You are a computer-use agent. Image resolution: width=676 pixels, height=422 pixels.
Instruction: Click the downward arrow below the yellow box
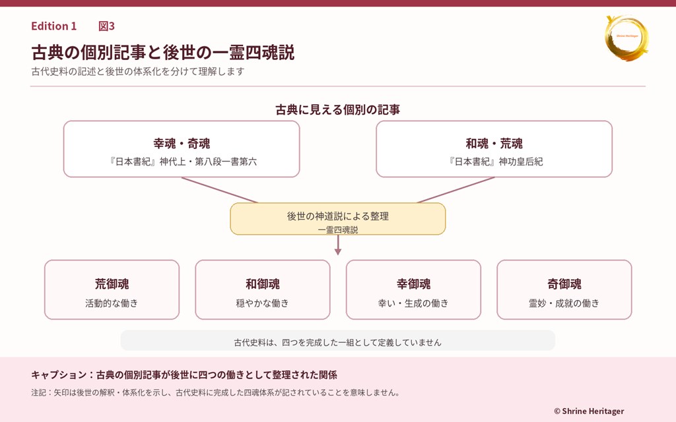click(338, 245)
